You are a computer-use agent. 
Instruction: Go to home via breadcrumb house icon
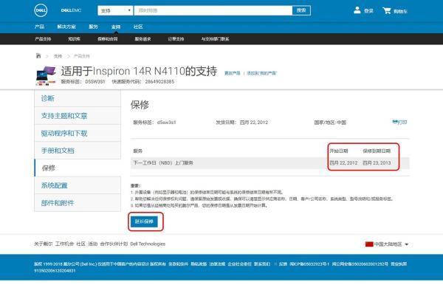[38, 55]
